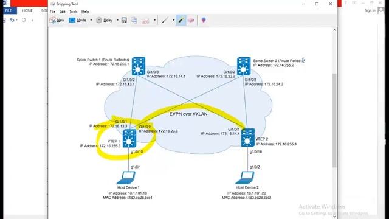389x219 pixels.
Task: Click the Host Device 1 laptop icon
Action: tap(126, 178)
